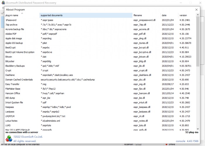
Task: Click version 4.50.2481 cell
Action: (x=185, y=20)
